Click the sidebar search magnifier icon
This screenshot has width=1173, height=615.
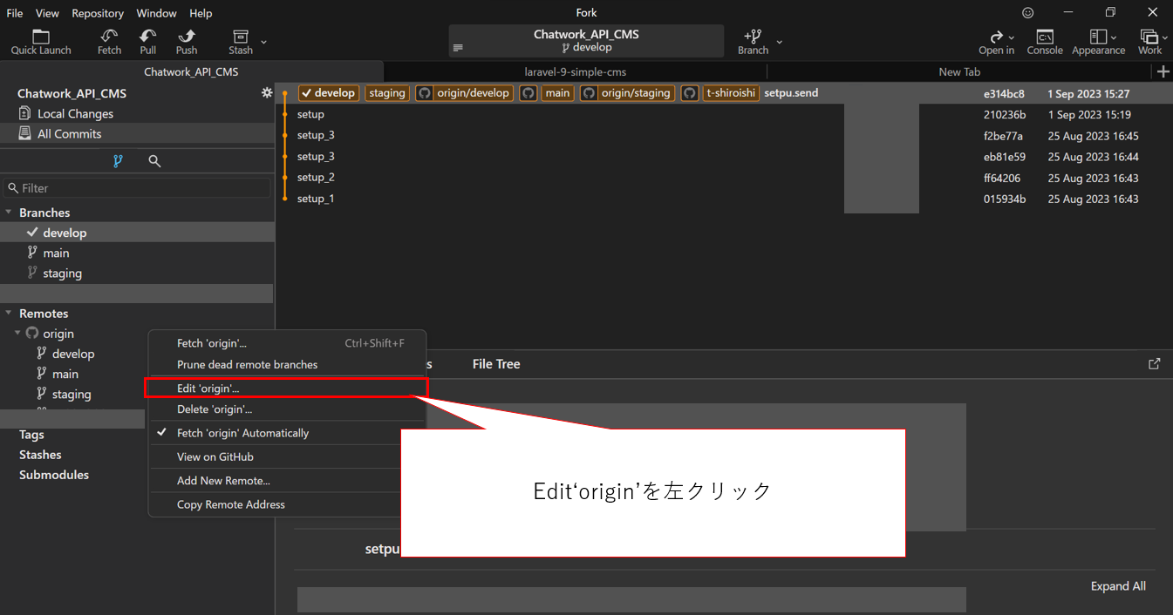pyautogui.click(x=154, y=161)
